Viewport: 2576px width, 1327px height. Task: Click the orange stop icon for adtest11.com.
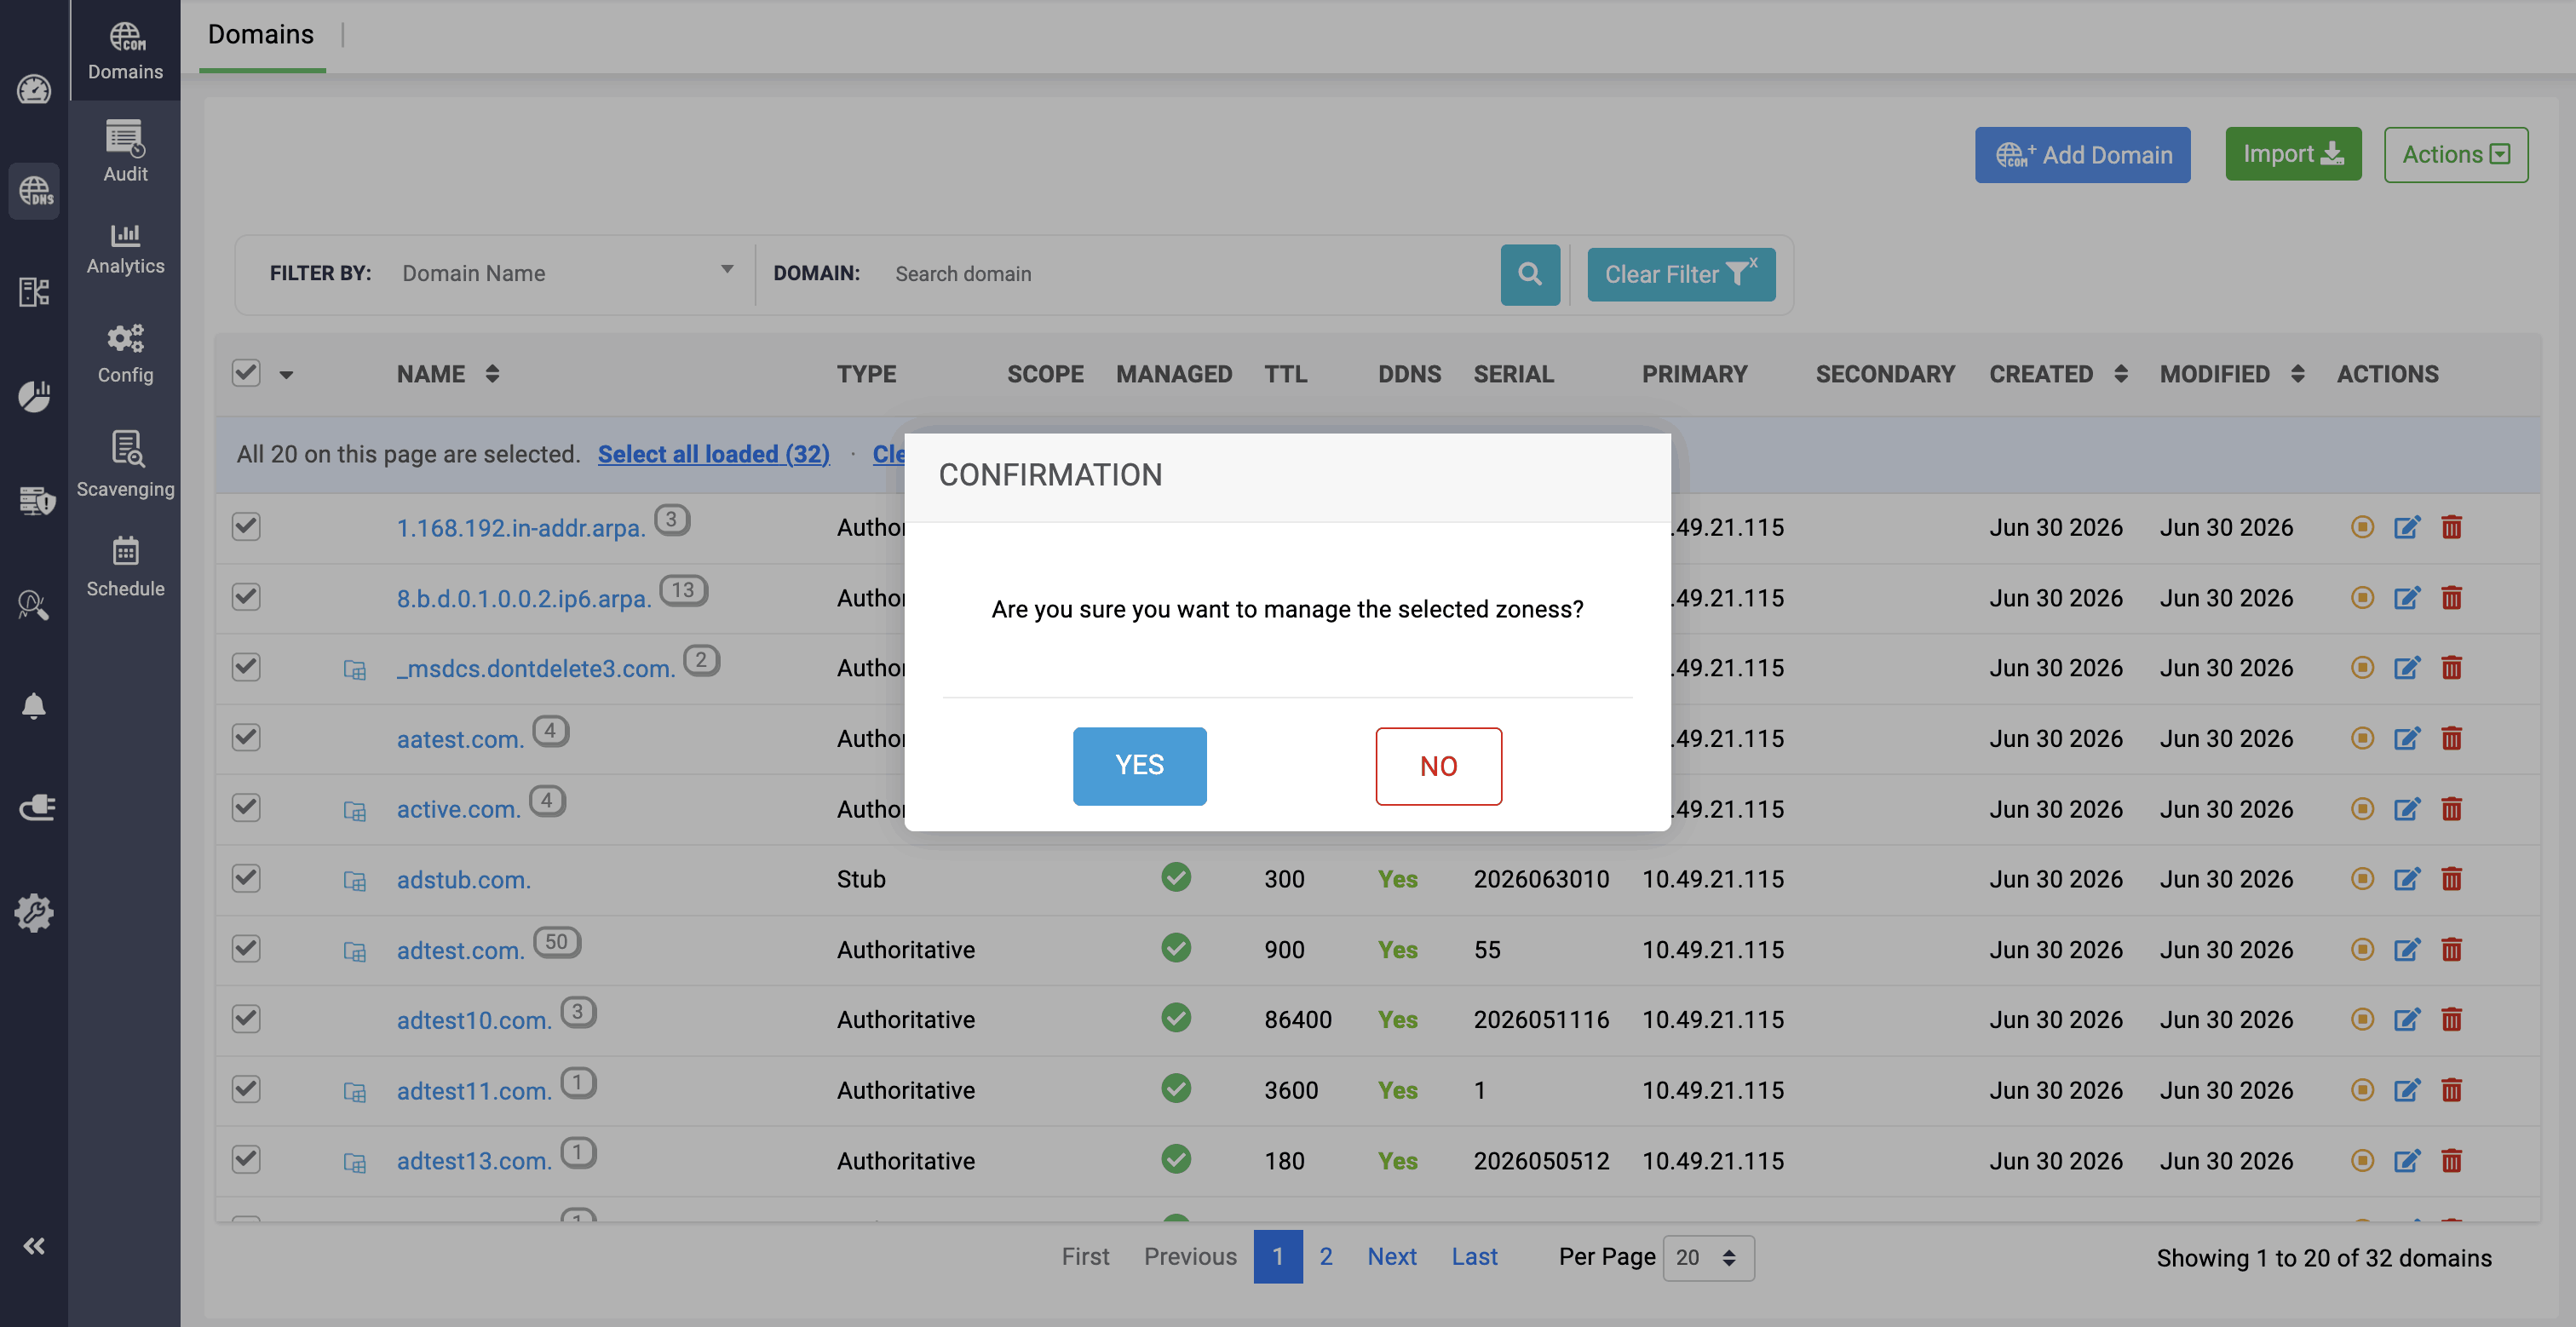click(x=2362, y=1090)
